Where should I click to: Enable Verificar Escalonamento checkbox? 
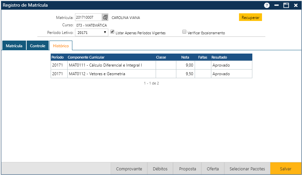click(x=184, y=32)
